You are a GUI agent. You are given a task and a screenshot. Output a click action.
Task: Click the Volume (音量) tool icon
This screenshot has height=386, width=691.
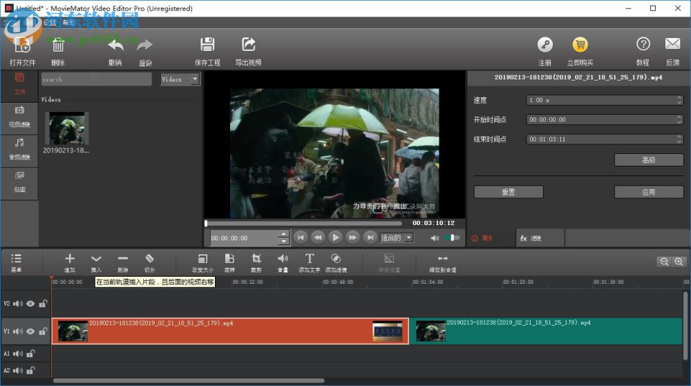click(x=283, y=259)
